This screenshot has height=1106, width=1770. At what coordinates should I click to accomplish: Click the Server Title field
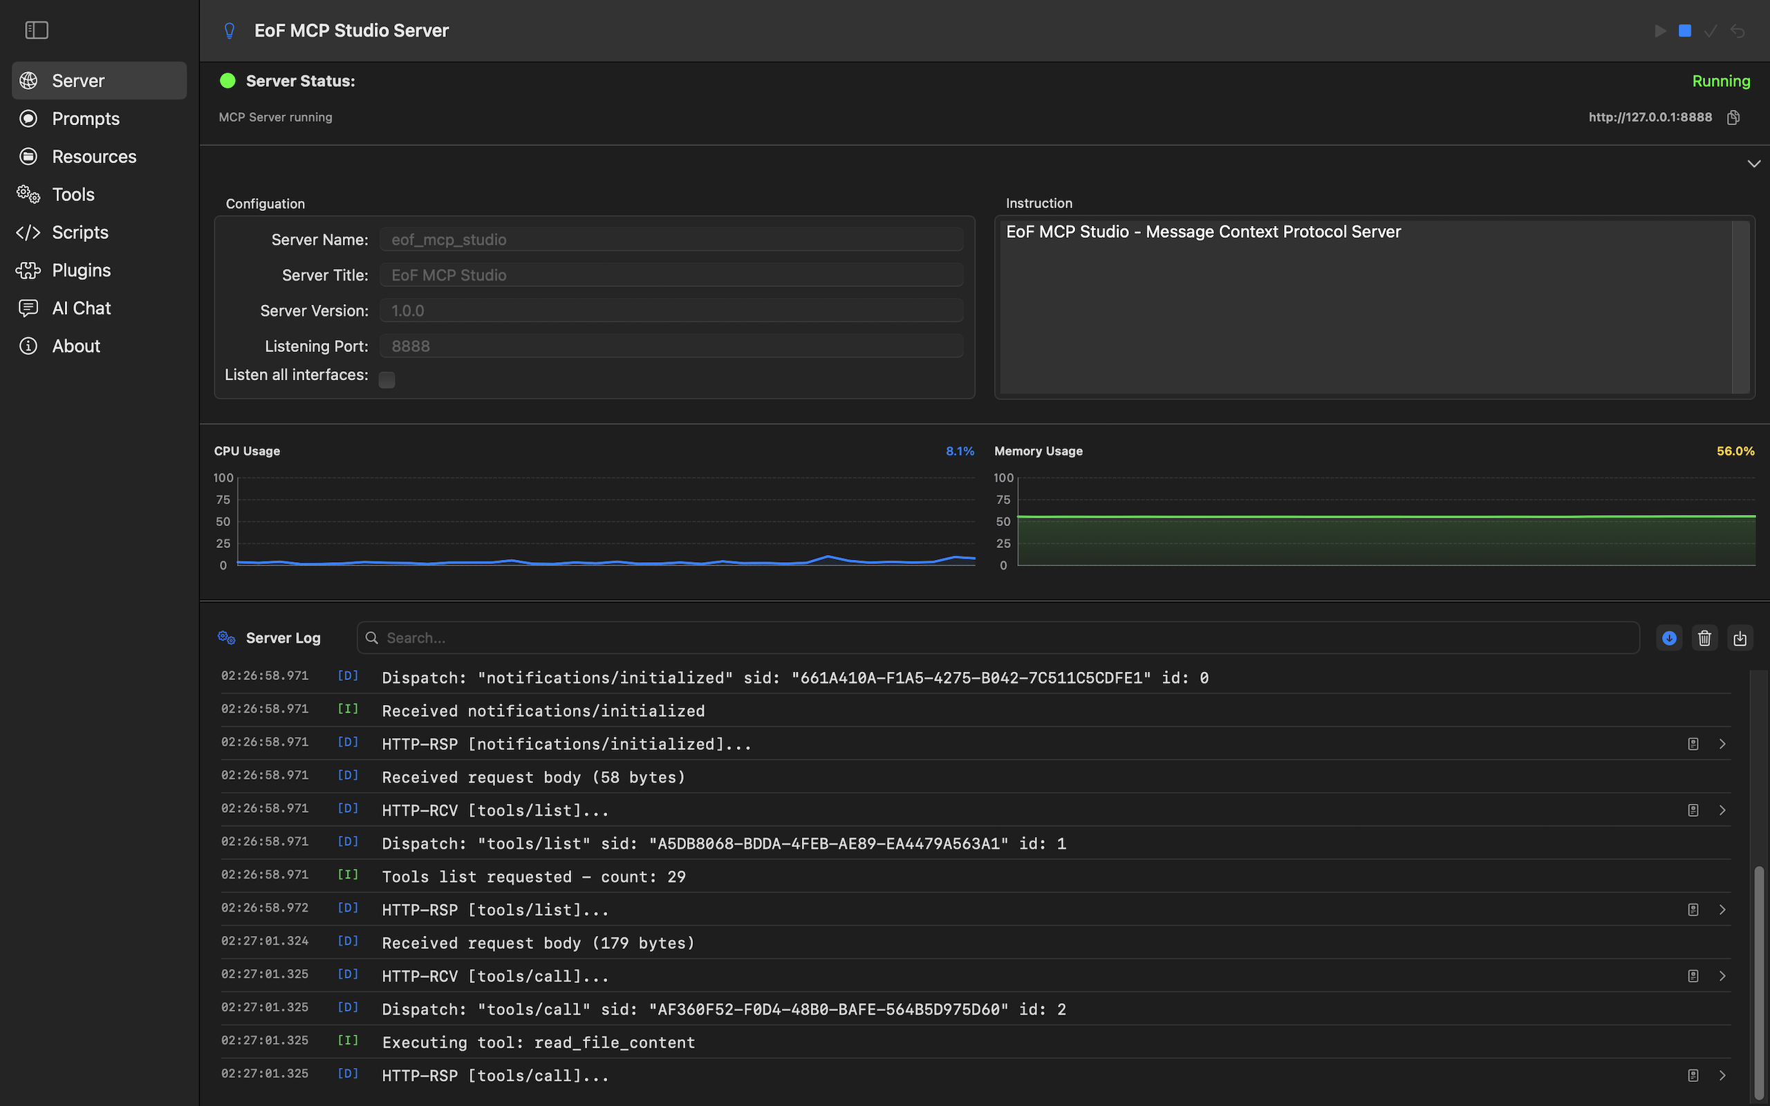(x=671, y=275)
